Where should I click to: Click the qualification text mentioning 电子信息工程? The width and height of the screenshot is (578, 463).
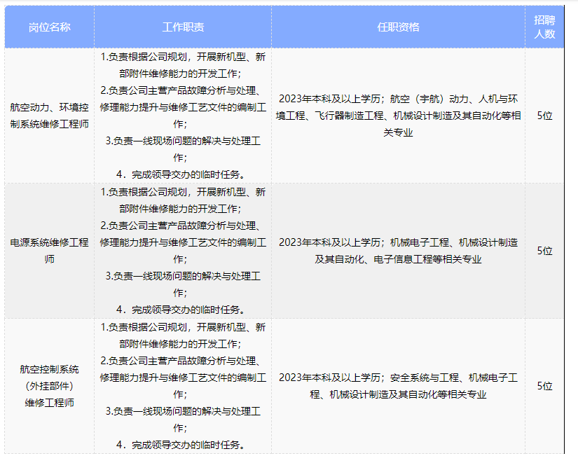coord(398,251)
